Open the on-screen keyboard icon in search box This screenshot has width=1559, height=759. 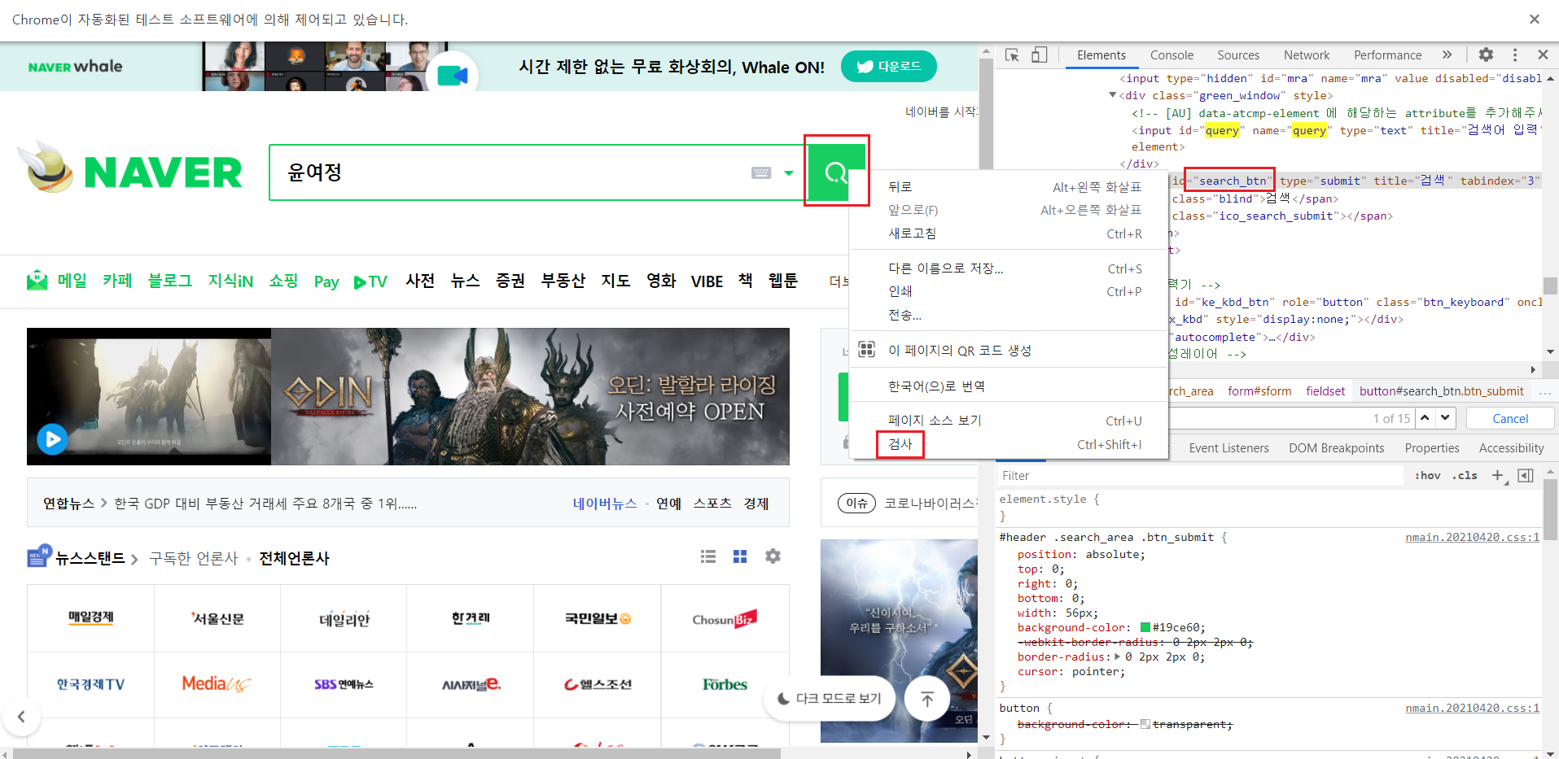pos(761,172)
